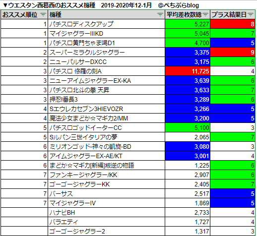
Task: Click the 2,405 value cell
Action: pyautogui.click(x=188, y=184)
